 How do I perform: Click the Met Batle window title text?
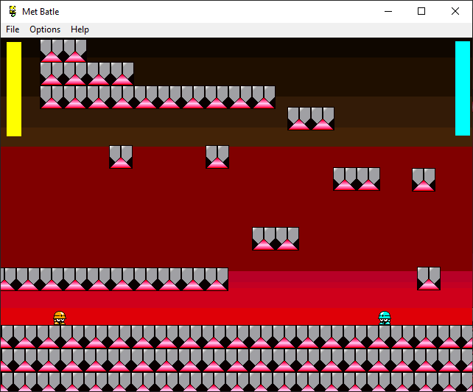(x=41, y=12)
